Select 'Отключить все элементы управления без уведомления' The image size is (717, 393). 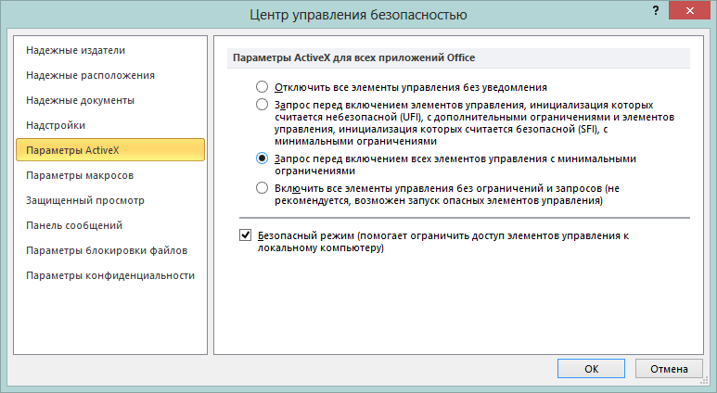click(x=262, y=87)
